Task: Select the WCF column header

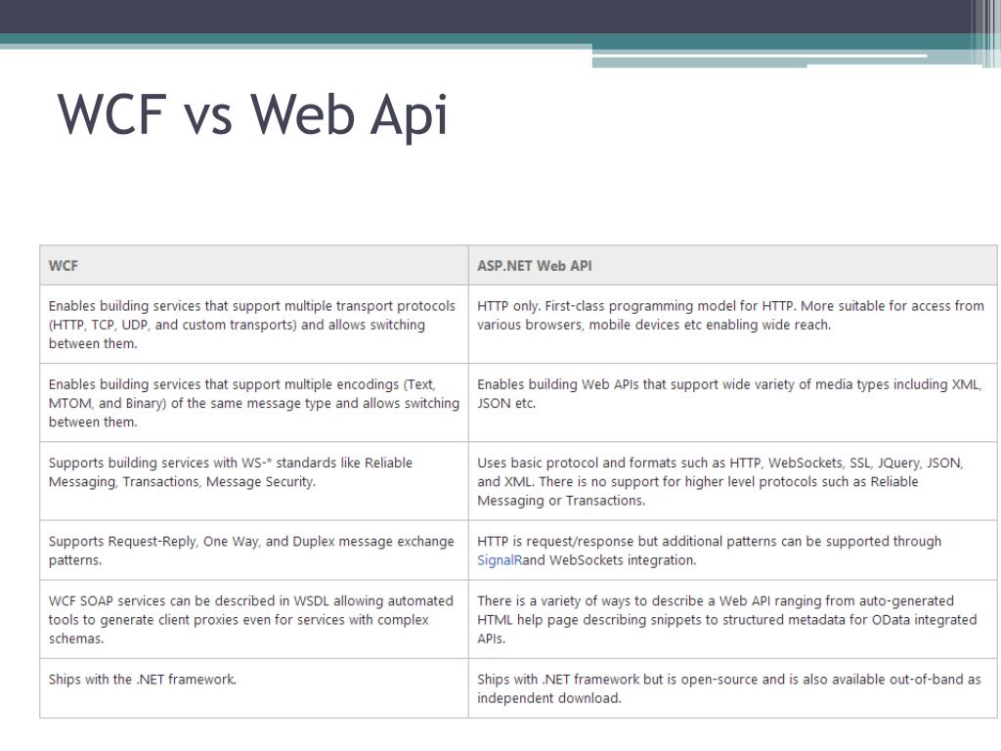Action: pyautogui.click(x=254, y=265)
